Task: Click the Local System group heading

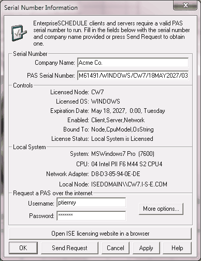Action: (30, 147)
